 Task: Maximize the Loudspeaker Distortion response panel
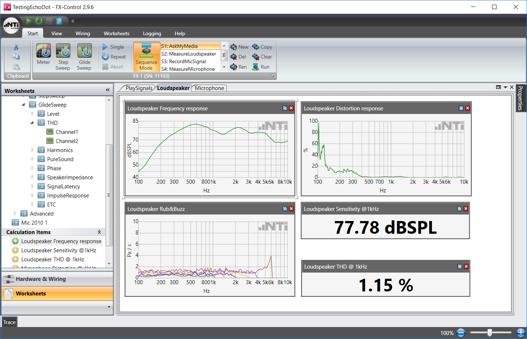click(x=461, y=108)
